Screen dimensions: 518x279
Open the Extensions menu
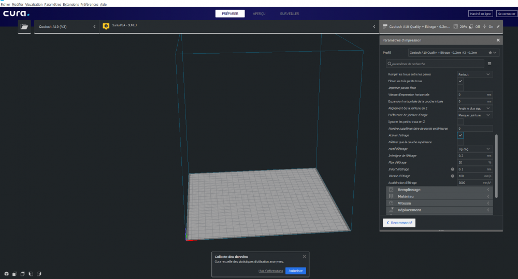[70, 4]
